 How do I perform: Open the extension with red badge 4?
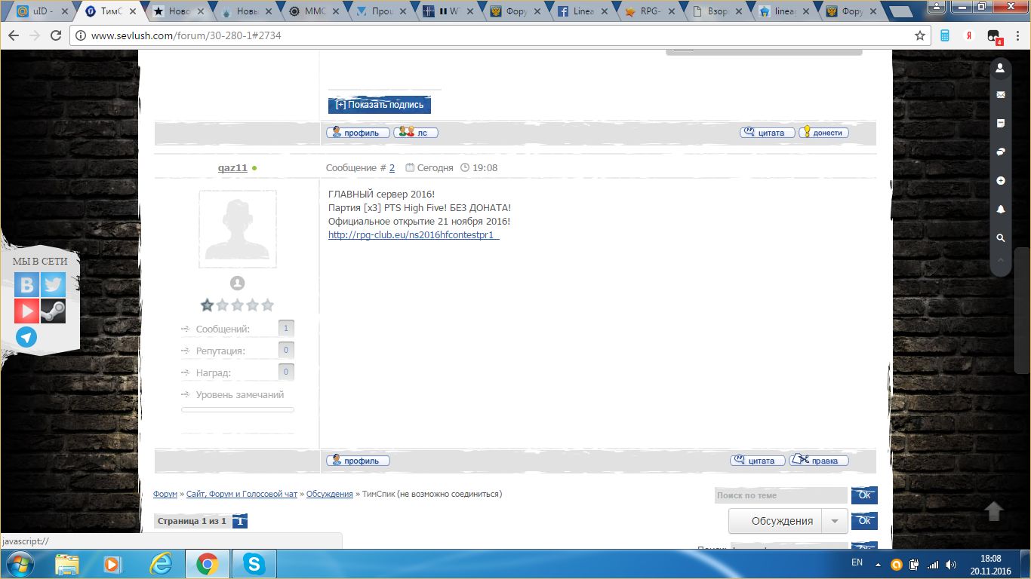(994, 36)
